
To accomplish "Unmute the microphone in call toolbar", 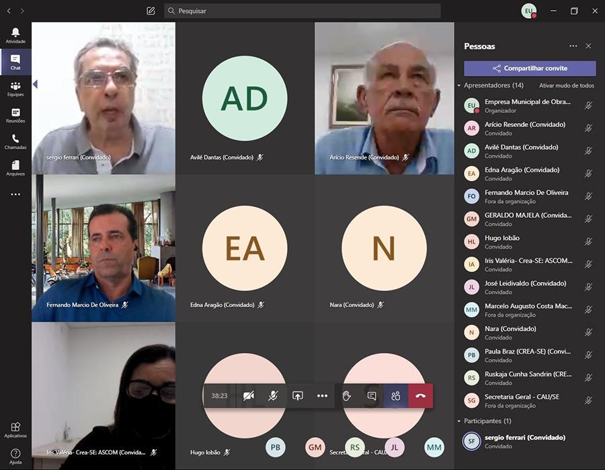I will [x=273, y=396].
